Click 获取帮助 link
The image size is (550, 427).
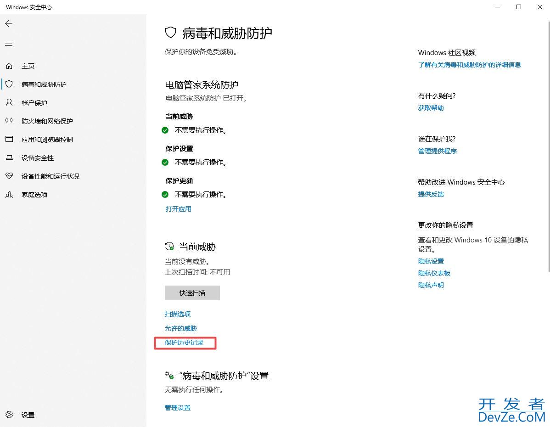pos(431,108)
